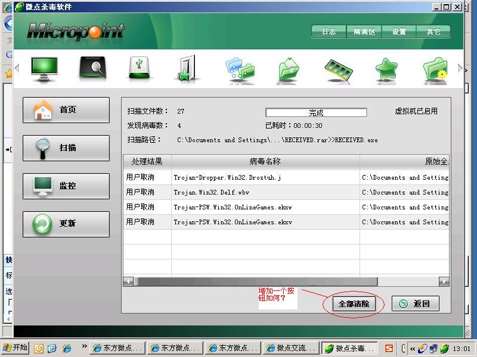
Task: Show previous scan icons with left arrow
Action: pos(17,68)
